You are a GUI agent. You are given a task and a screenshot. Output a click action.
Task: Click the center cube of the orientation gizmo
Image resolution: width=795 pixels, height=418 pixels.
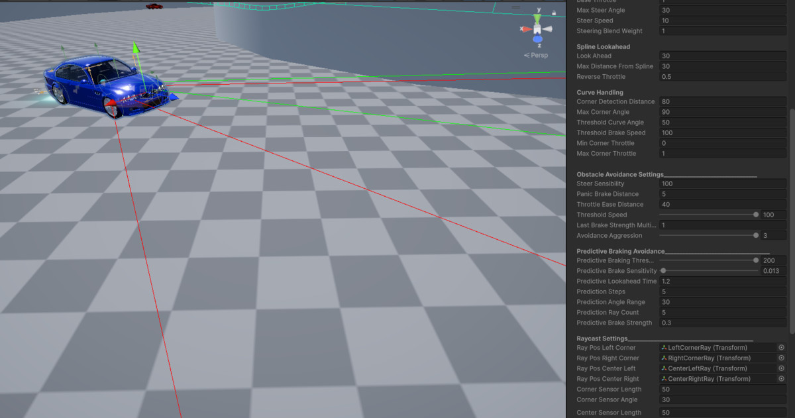538,29
